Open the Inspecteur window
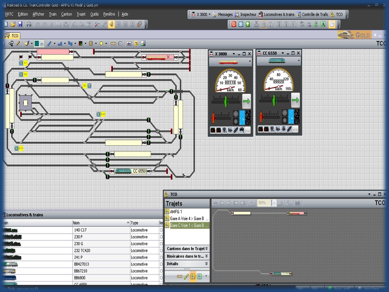389x292 pixels. [246, 14]
